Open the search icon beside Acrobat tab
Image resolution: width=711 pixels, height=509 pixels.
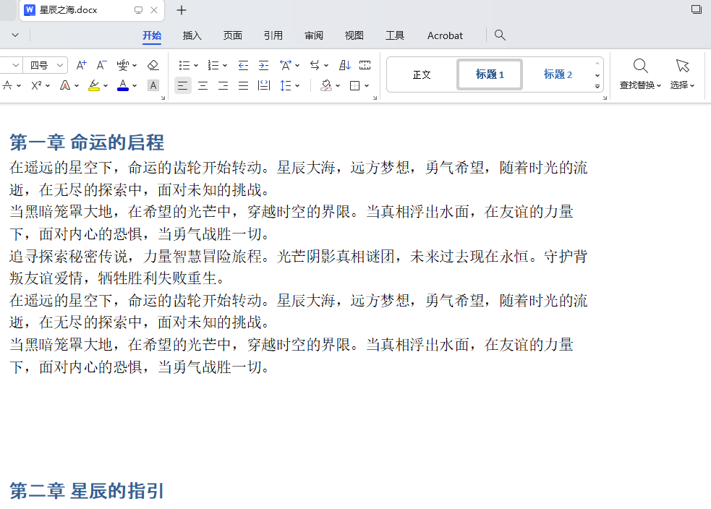(500, 35)
